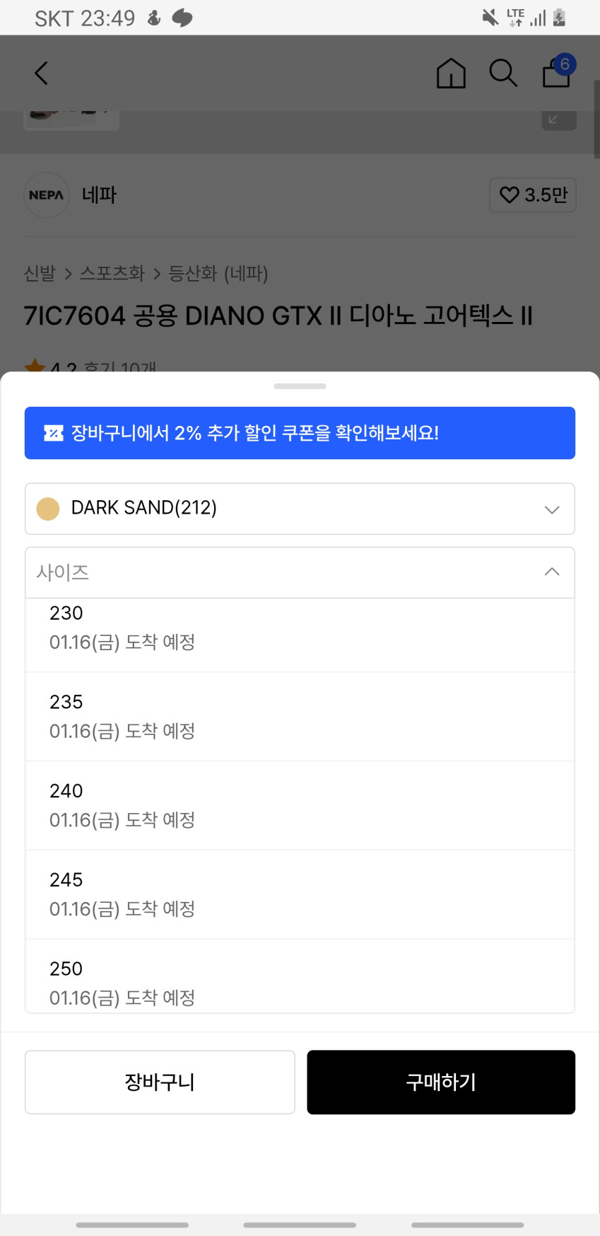Image resolution: width=600 pixels, height=1236 pixels.
Task: Open the DARK SAND(212) color dropdown
Action: pos(300,509)
